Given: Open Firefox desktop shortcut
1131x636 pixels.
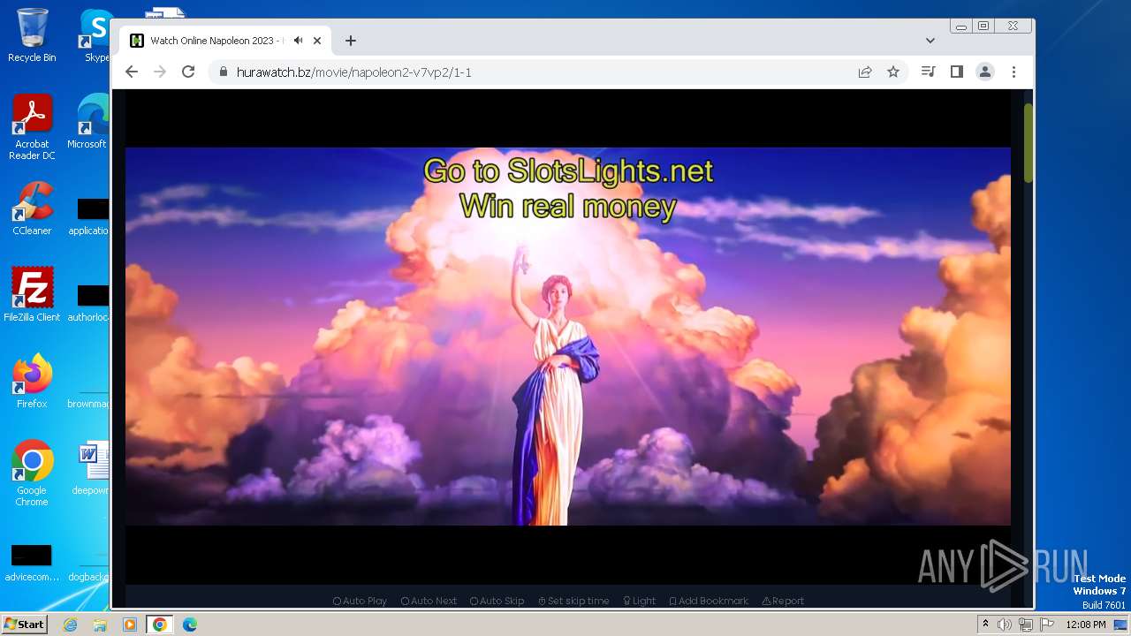Looking at the screenshot, I should pos(32,382).
